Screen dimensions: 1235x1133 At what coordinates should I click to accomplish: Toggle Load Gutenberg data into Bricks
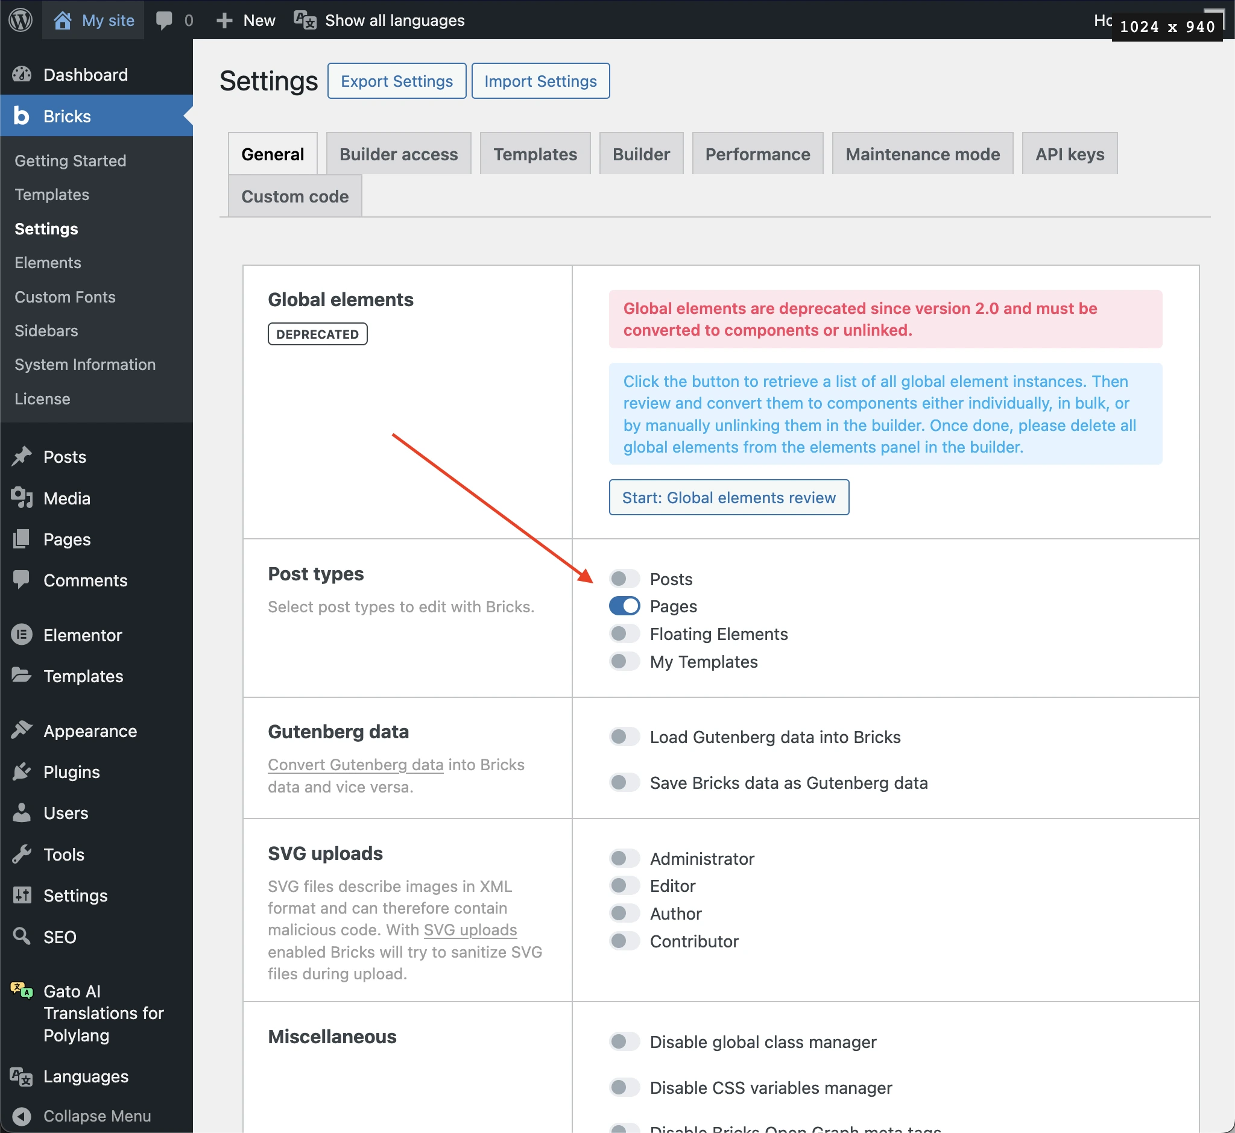tap(624, 736)
